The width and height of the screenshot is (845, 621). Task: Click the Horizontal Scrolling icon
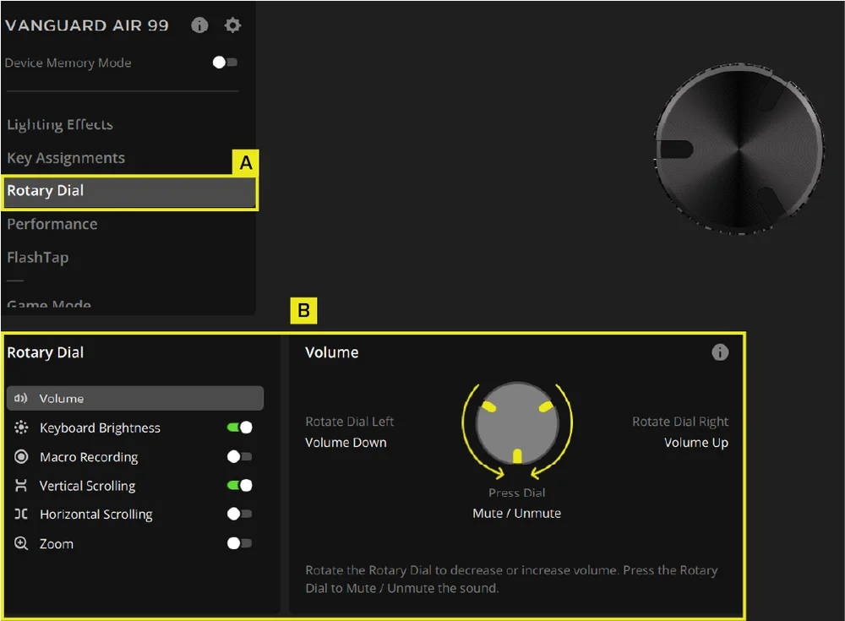(x=21, y=515)
